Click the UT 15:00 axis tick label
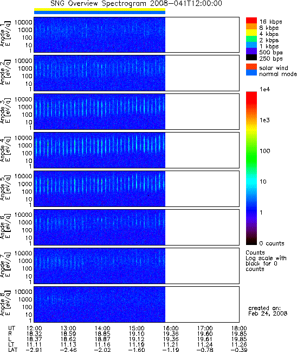297x352 pixels. click(137, 329)
